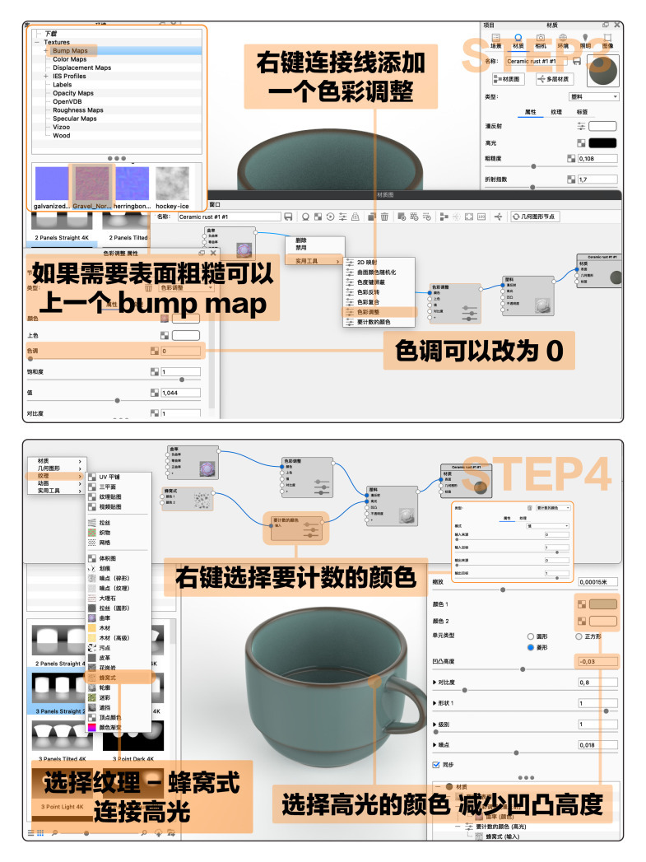Screen dimensions: 646x862
Task: Expand the Contrast disclosure triangle
Action: click(435, 683)
